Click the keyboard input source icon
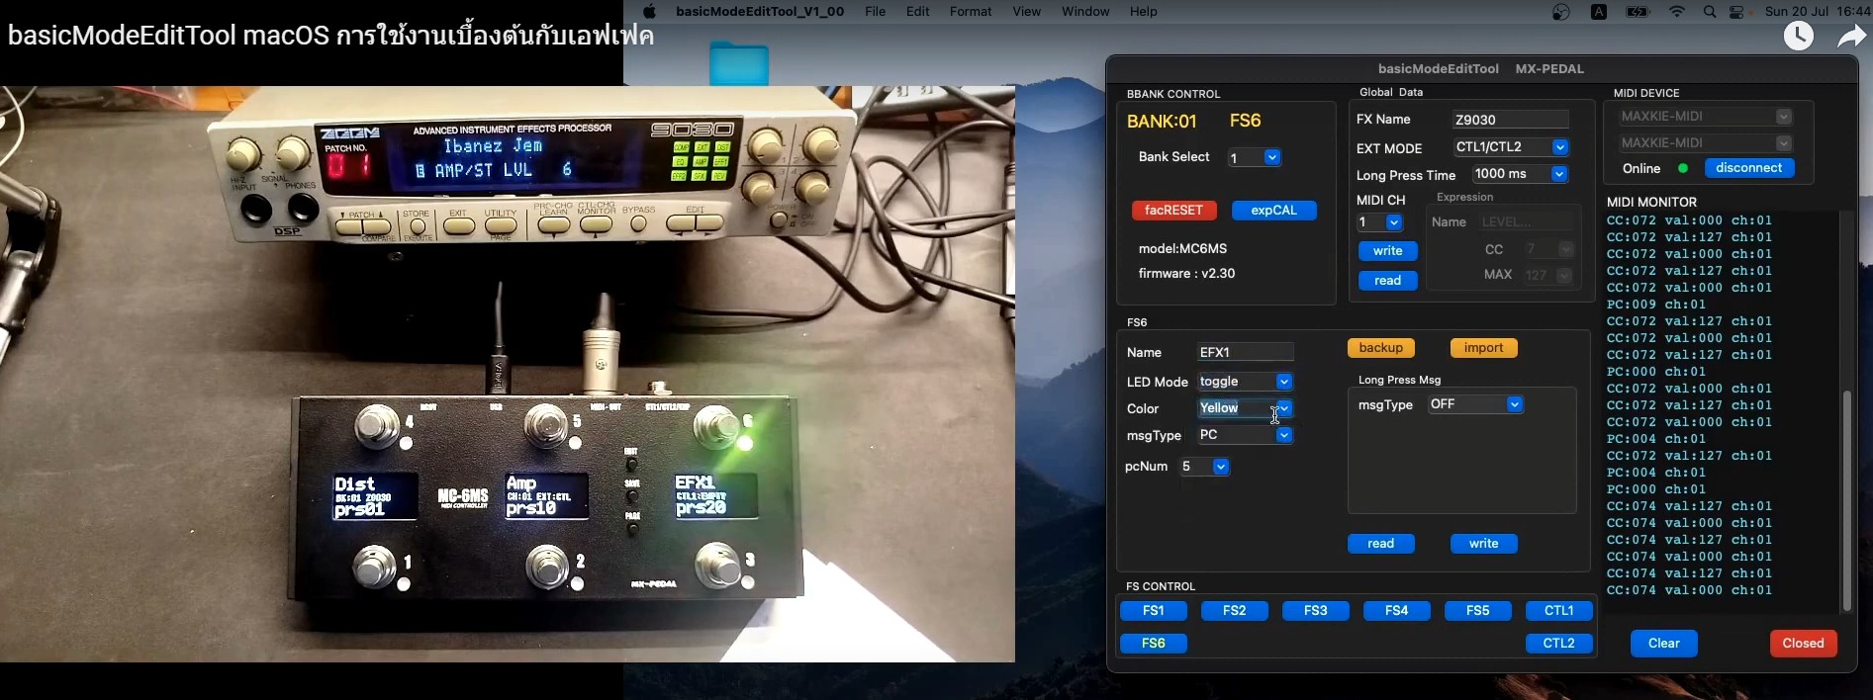The image size is (1873, 700). pyautogui.click(x=1599, y=12)
